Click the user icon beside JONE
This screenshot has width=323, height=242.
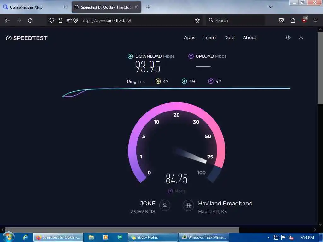pos(165,205)
